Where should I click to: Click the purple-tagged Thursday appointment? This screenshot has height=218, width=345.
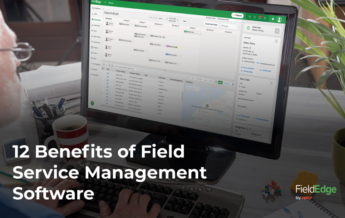174,47
